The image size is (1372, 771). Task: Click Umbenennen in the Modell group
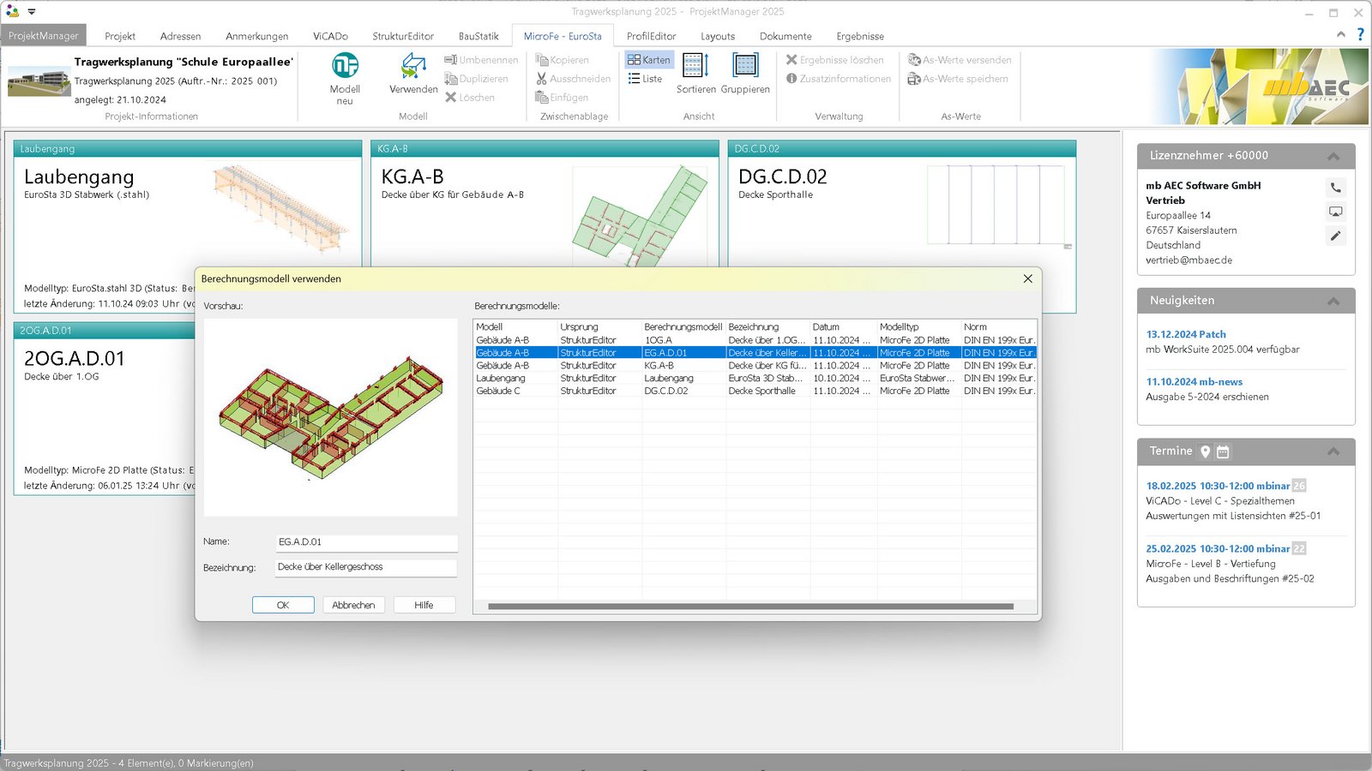click(481, 60)
